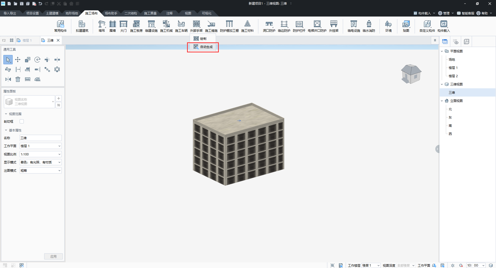Select the 塔吊 tower crane tool
Screen dimensions: 496x268
tap(102, 26)
